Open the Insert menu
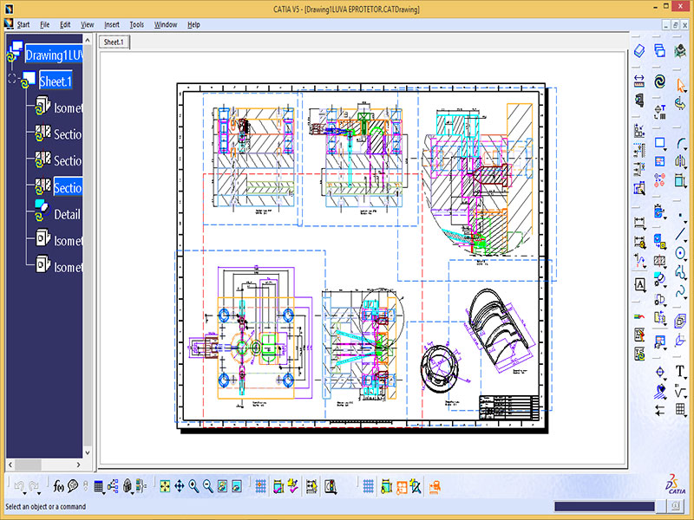The width and height of the screenshot is (694, 520). (112, 24)
